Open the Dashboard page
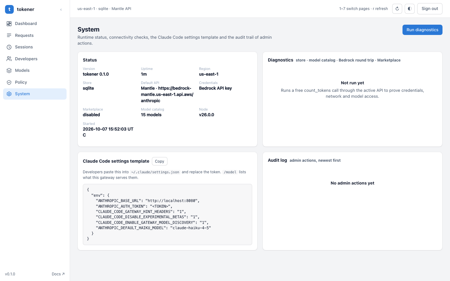 (35, 24)
